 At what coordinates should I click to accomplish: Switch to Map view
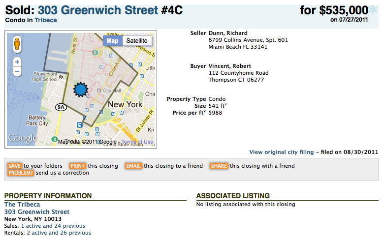[112, 41]
